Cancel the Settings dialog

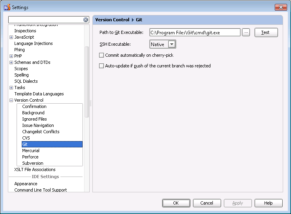(x=207, y=203)
